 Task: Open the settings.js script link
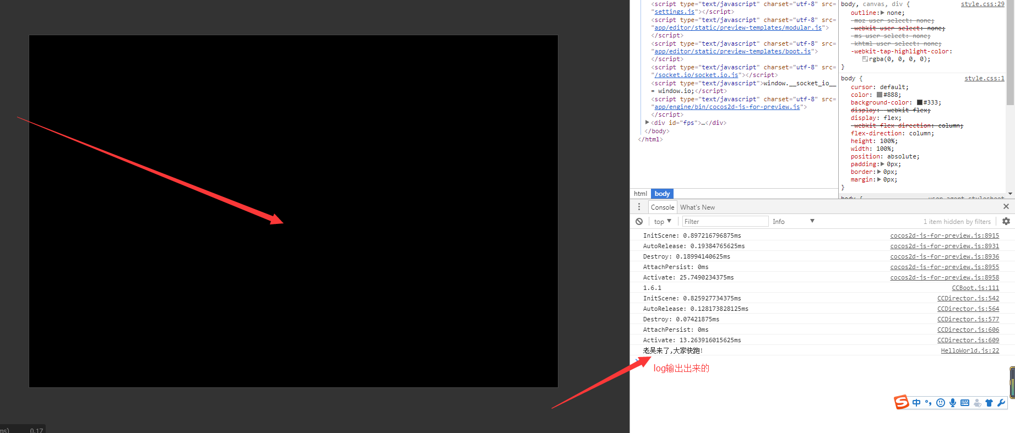pyautogui.click(x=674, y=12)
